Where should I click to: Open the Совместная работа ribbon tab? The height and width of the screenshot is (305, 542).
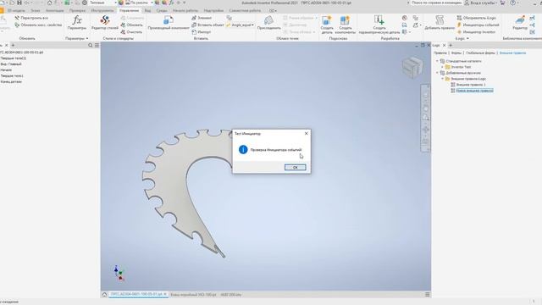245,11
